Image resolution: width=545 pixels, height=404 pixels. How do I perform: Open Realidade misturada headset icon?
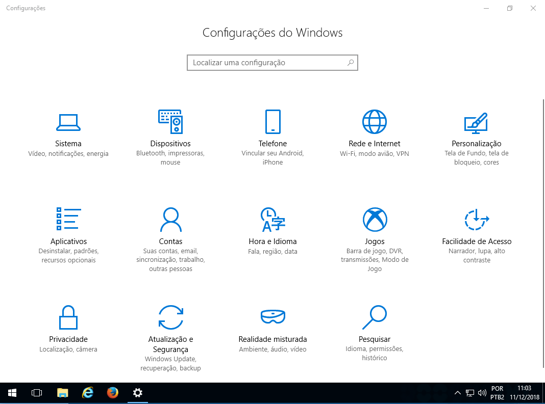coord(272,317)
